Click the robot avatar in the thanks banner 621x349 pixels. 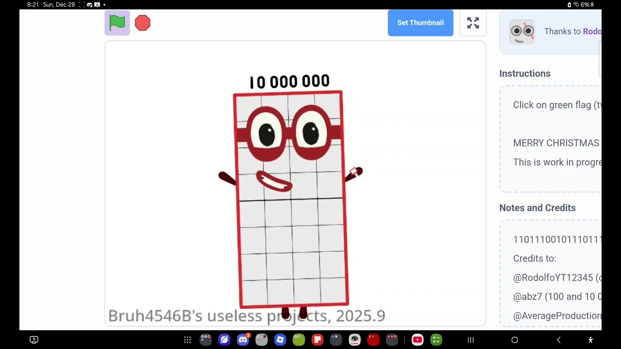(x=522, y=32)
